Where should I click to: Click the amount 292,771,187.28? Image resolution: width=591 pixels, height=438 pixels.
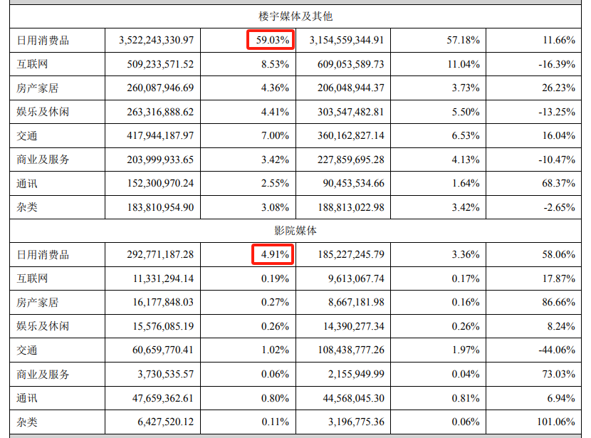click(158, 254)
